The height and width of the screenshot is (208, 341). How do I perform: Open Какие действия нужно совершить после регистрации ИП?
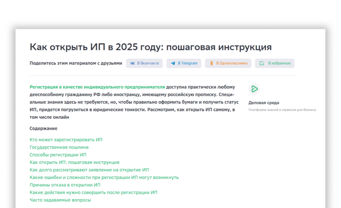pyautogui.click(x=93, y=192)
